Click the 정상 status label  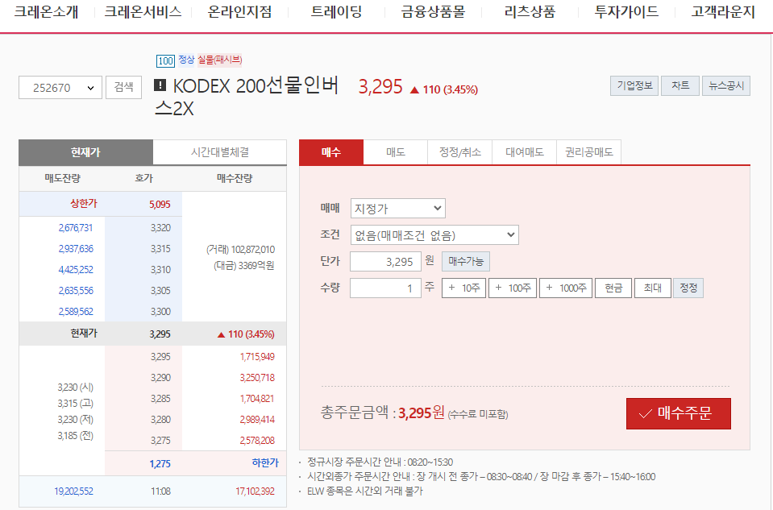tap(186, 60)
